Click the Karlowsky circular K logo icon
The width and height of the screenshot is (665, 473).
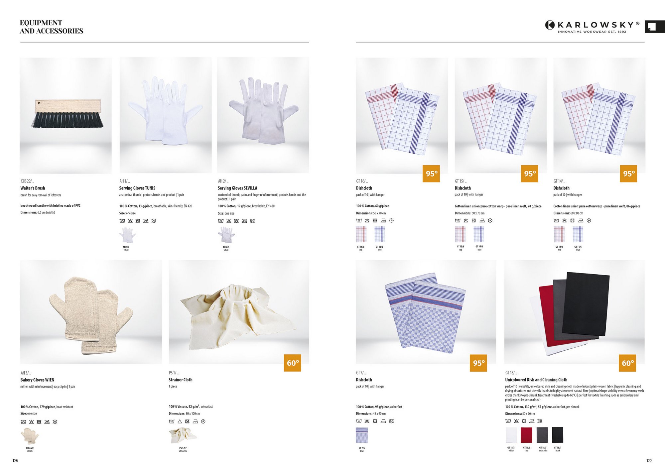(550, 25)
